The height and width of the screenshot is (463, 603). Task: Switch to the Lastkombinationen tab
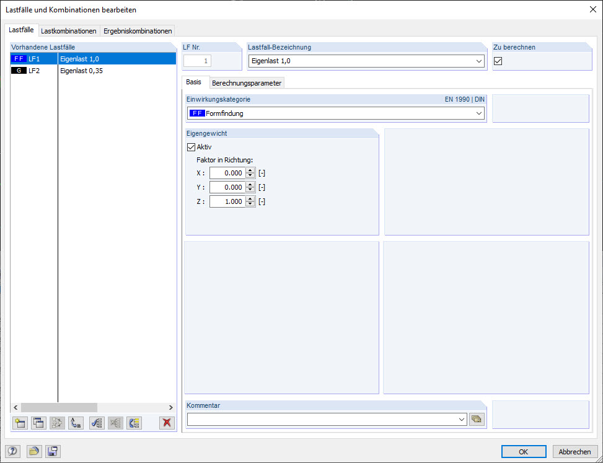[68, 31]
